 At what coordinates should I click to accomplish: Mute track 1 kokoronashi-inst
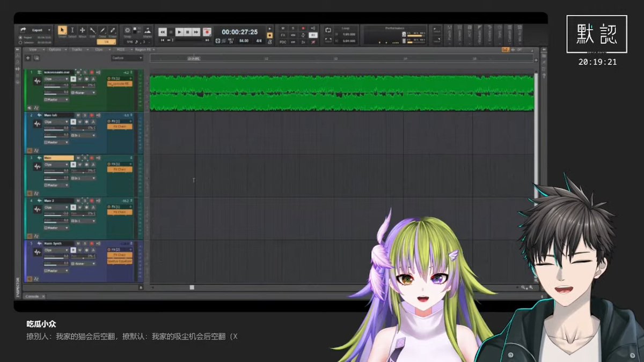tap(78, 72)
